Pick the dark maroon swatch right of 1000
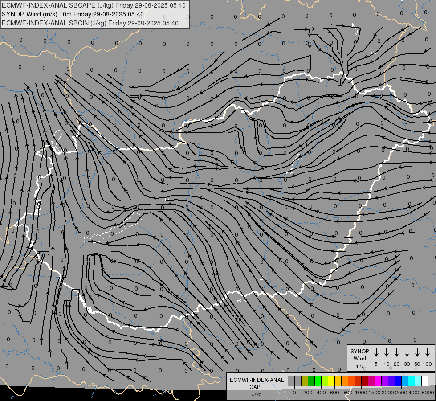The height and width of the screenshot is (401, 436). click(x=365, y=381)
